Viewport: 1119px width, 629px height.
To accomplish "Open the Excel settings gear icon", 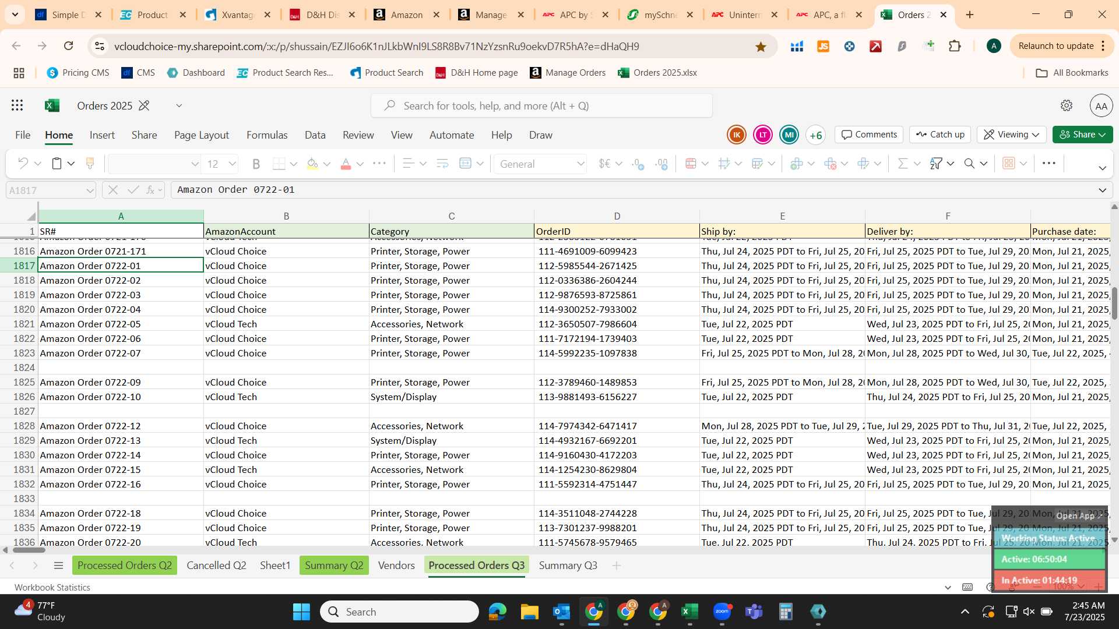I will pos(1067,105).
